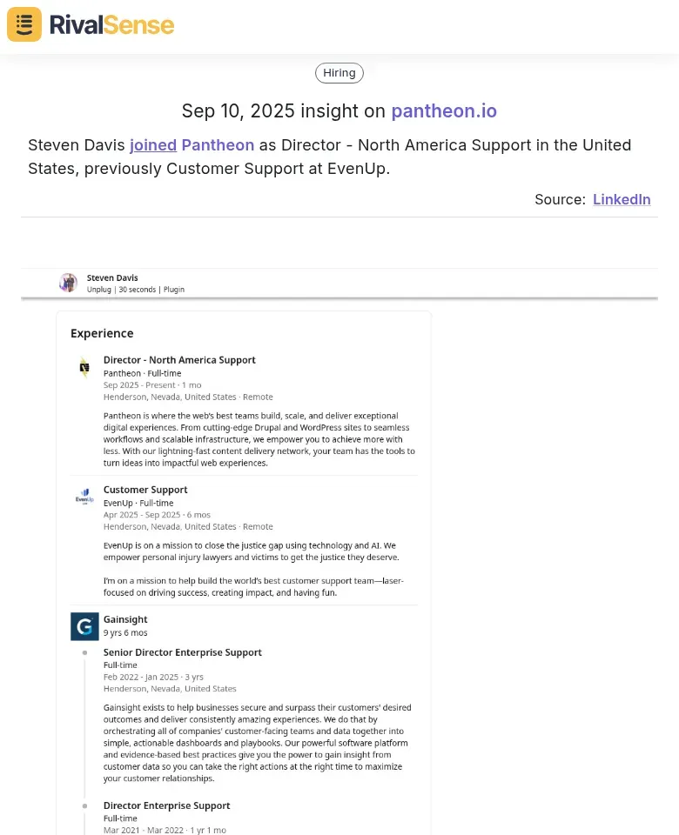
Task: Open the pantheon.io link in heading
Action: pyautogui.click(x=444, y=110)
